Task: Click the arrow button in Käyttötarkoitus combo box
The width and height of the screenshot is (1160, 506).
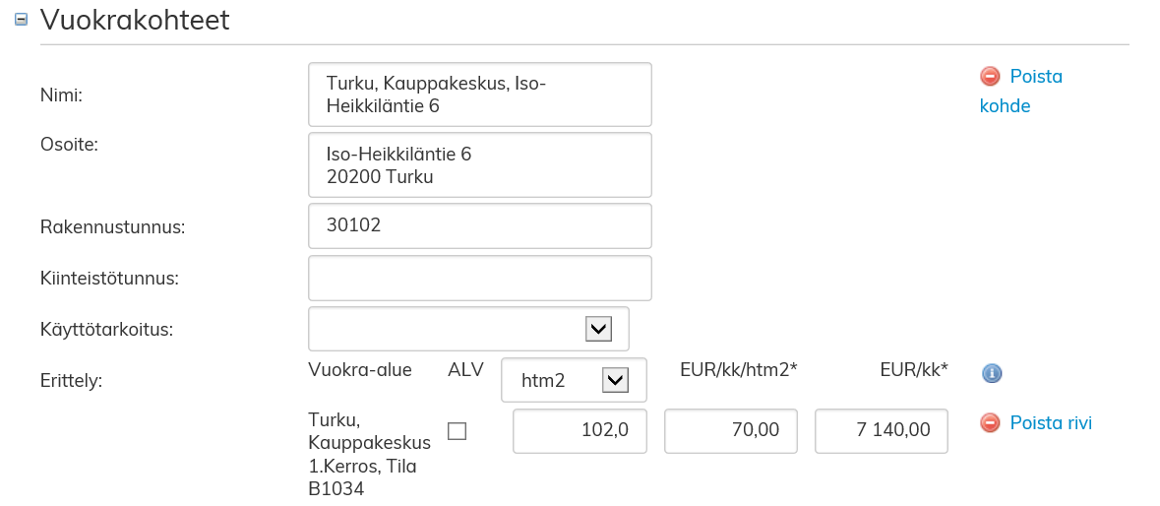Action: tap(598, 329)
